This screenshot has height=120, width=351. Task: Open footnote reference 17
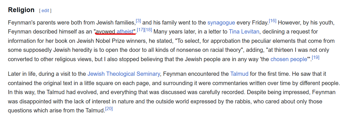[141, 30]
